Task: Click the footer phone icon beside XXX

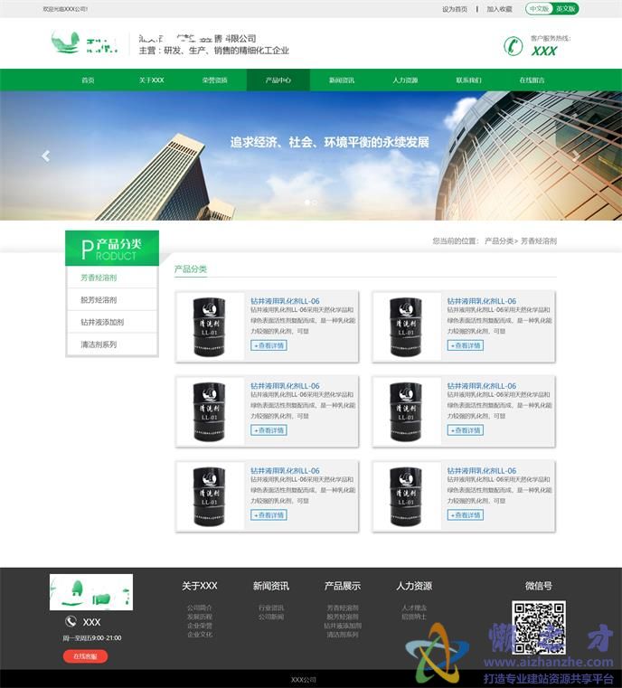Action: 71,621
